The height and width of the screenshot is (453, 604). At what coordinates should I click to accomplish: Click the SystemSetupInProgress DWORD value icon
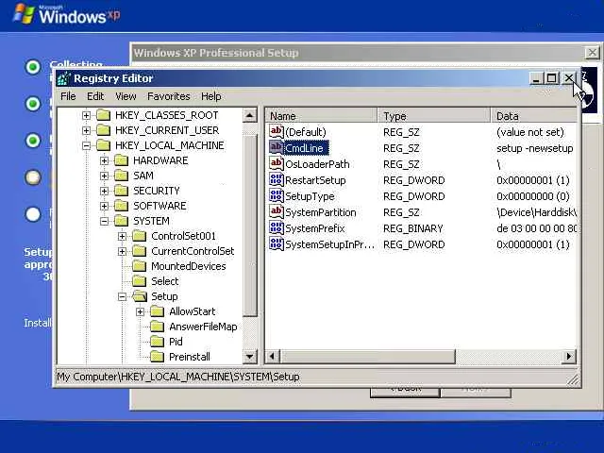pyautogui.click(x=277, y=244)
